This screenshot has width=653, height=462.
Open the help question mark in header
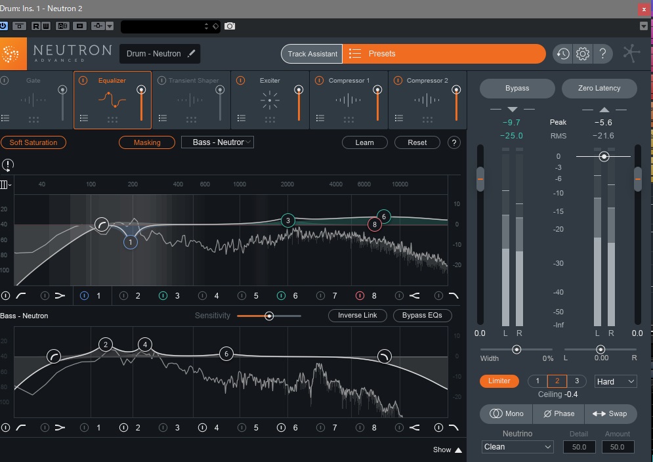click(x=602, y=54)
